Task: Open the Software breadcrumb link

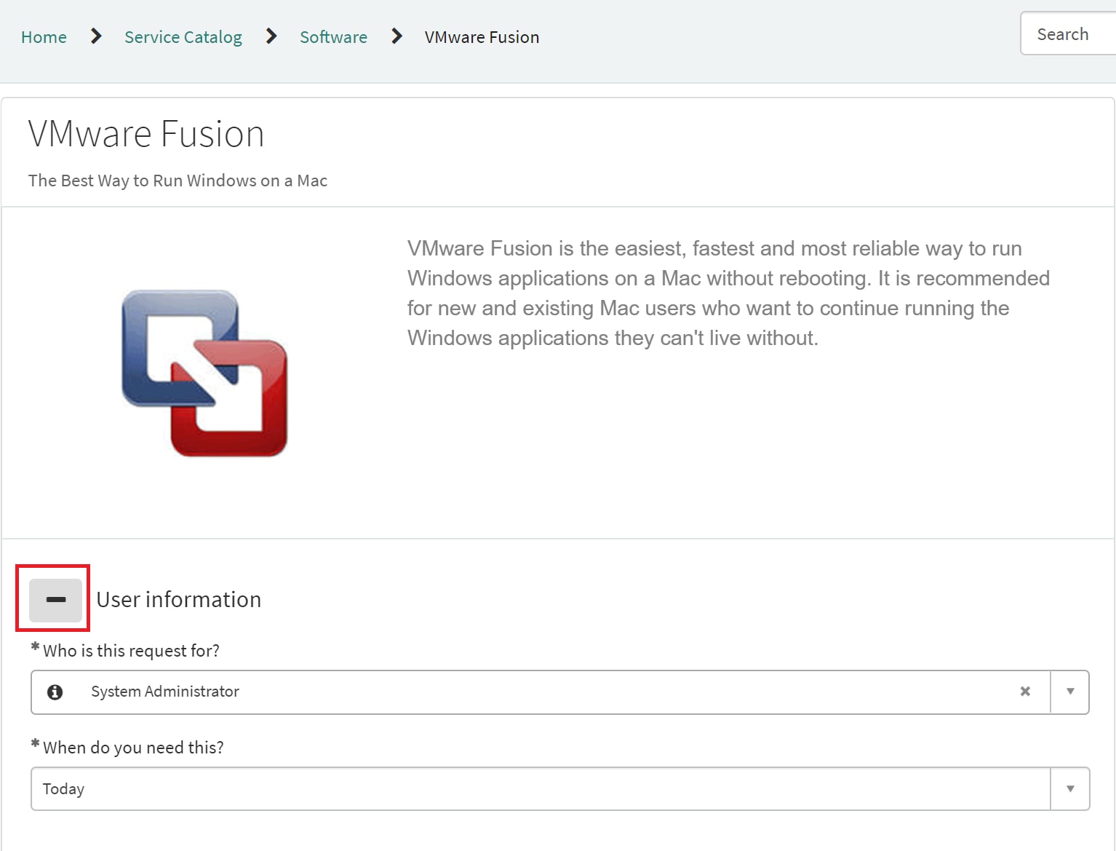Action: 333,37
